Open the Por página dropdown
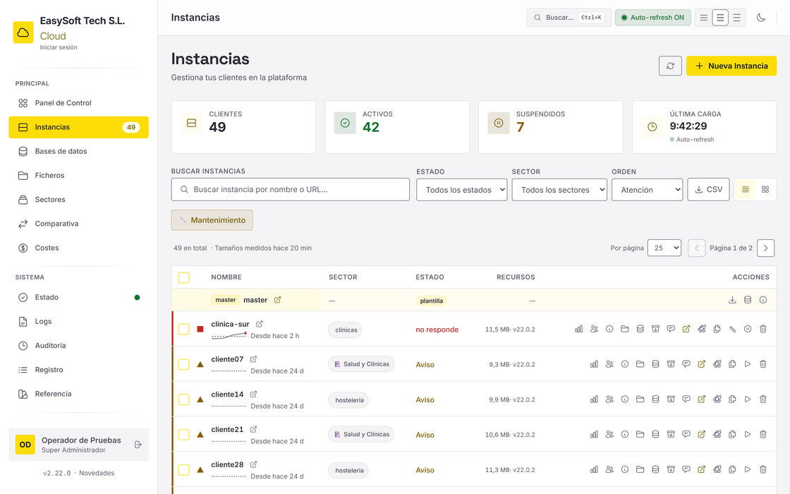The width and height of the screenshot is (790, 494). 664,248
